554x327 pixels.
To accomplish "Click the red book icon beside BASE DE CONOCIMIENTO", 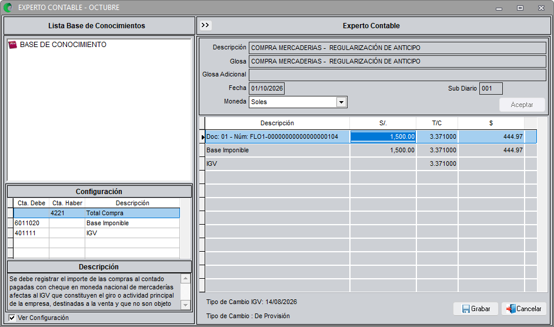I will click(13, 45).
